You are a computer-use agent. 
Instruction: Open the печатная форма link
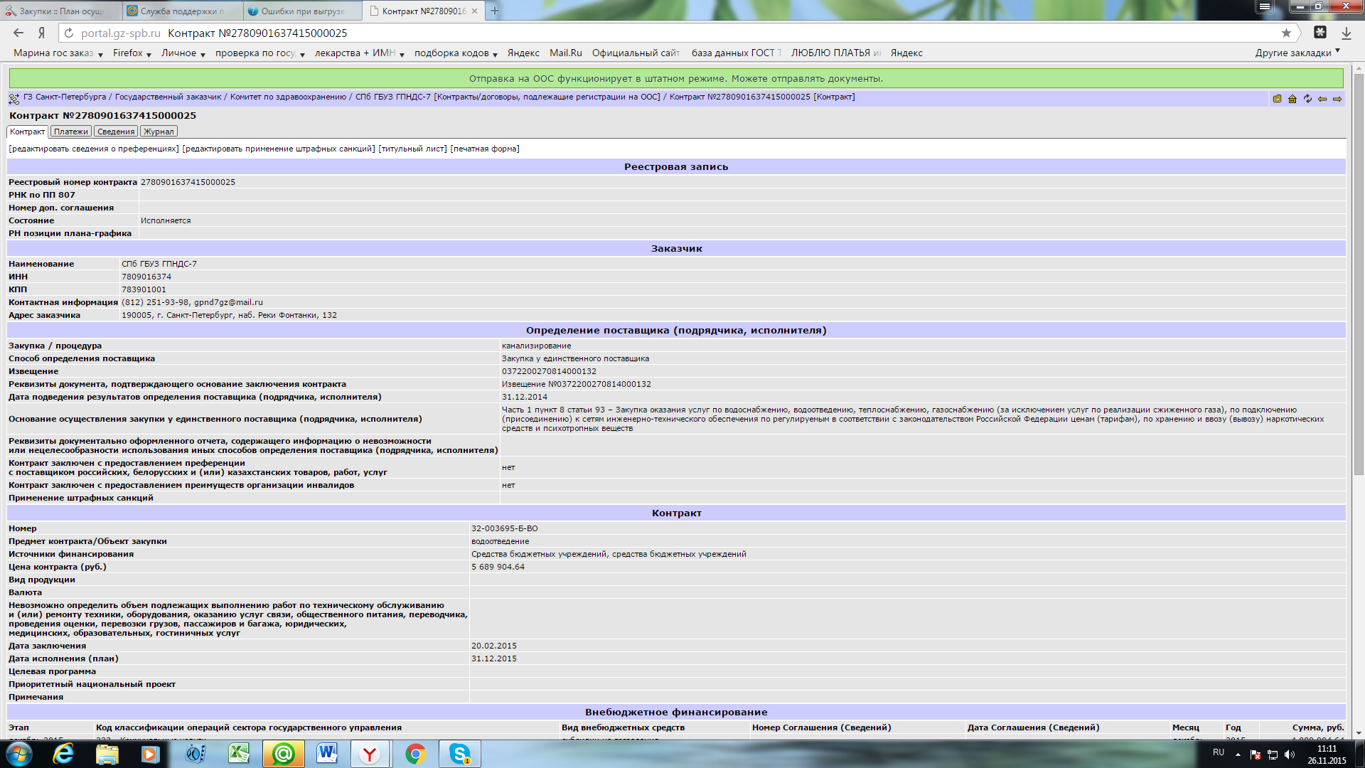pyautogui.click(x=485, y=149)
